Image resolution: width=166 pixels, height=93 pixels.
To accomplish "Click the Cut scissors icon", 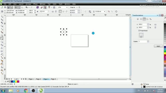I will click(x=16, y=7).
